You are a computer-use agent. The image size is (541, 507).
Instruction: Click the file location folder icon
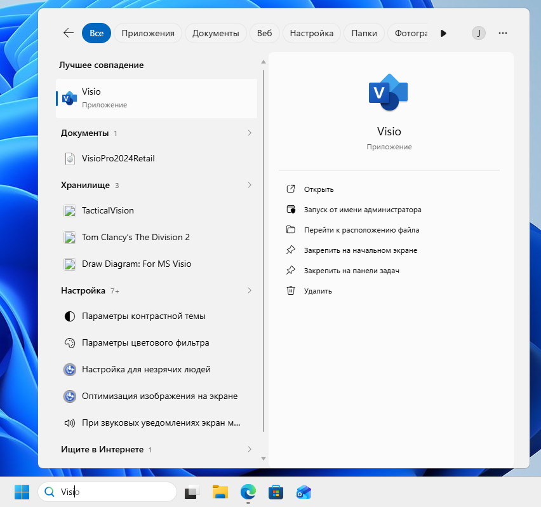click(291, 229)
